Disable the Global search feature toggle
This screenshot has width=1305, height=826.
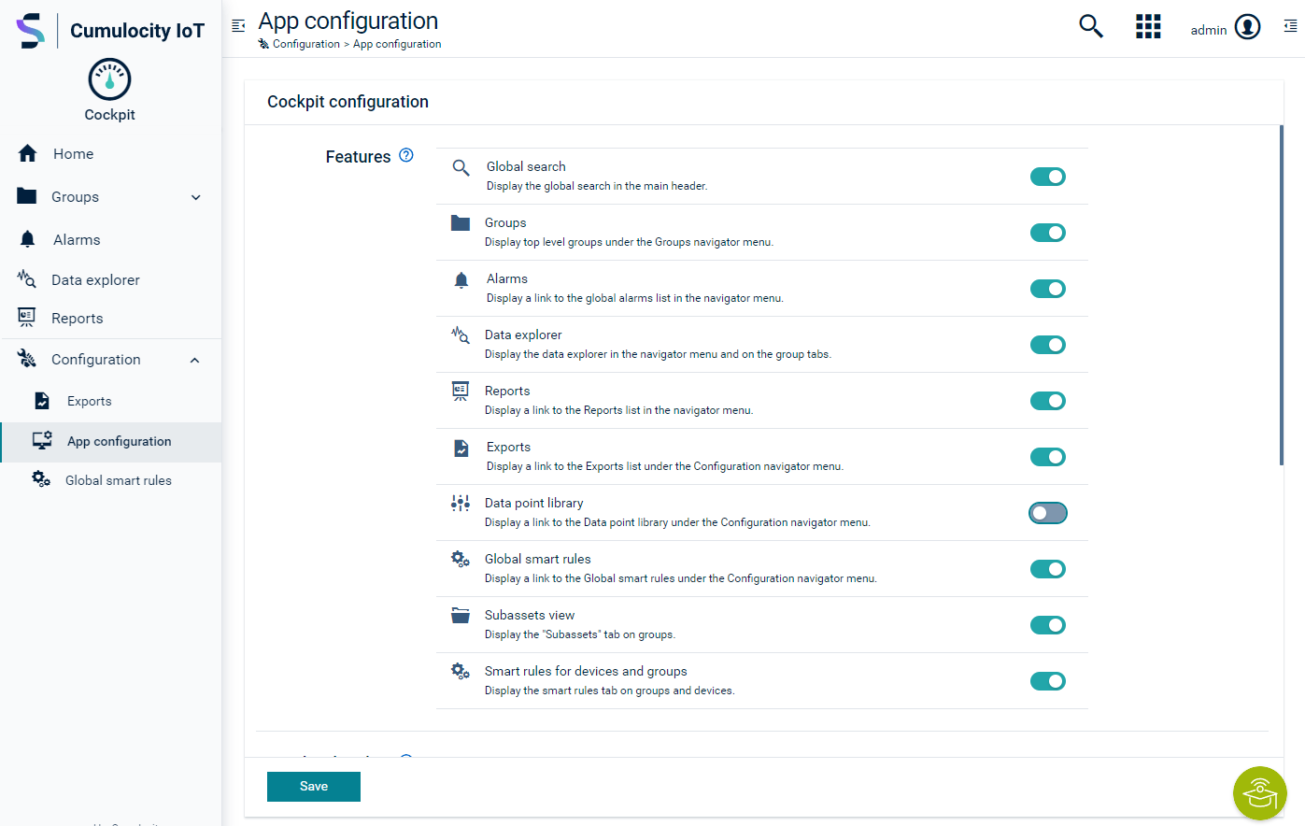(1048, 177)
